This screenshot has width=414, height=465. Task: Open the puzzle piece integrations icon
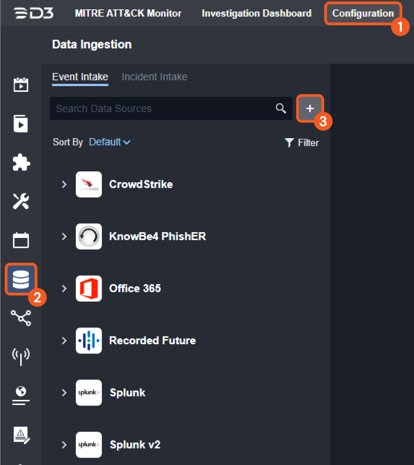pyautogui.click(x=21, y=163)
